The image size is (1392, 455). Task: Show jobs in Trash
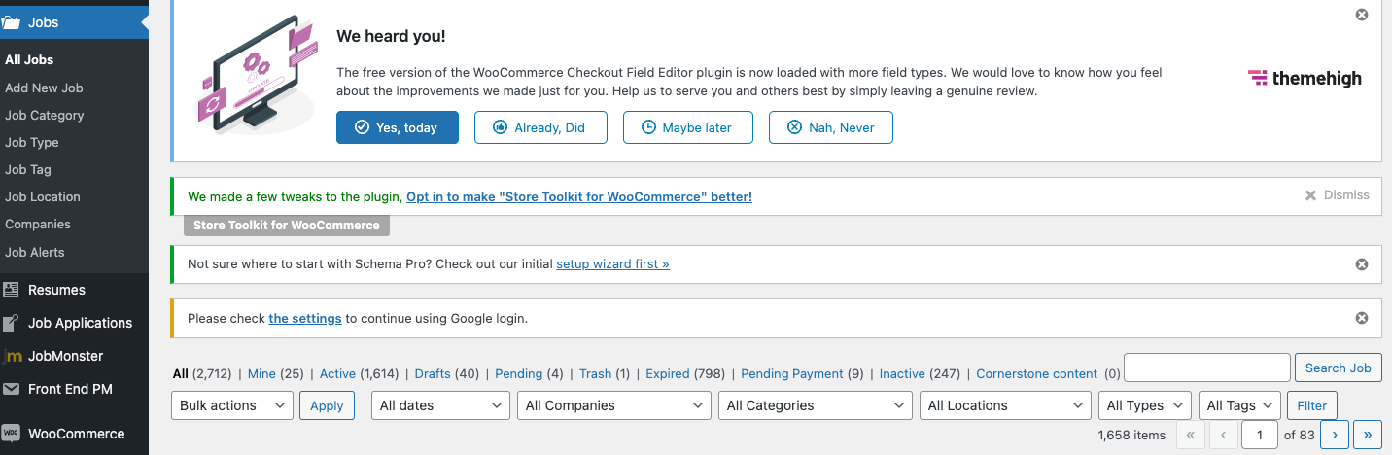coord(595,373)
